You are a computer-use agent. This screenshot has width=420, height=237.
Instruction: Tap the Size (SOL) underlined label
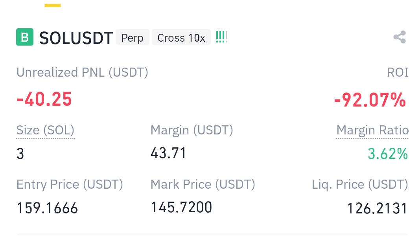(45, 130)
